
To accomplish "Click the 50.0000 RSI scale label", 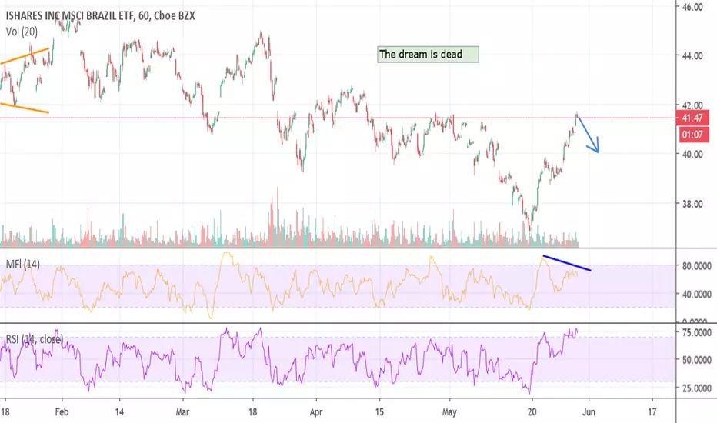I will [696, 360].
